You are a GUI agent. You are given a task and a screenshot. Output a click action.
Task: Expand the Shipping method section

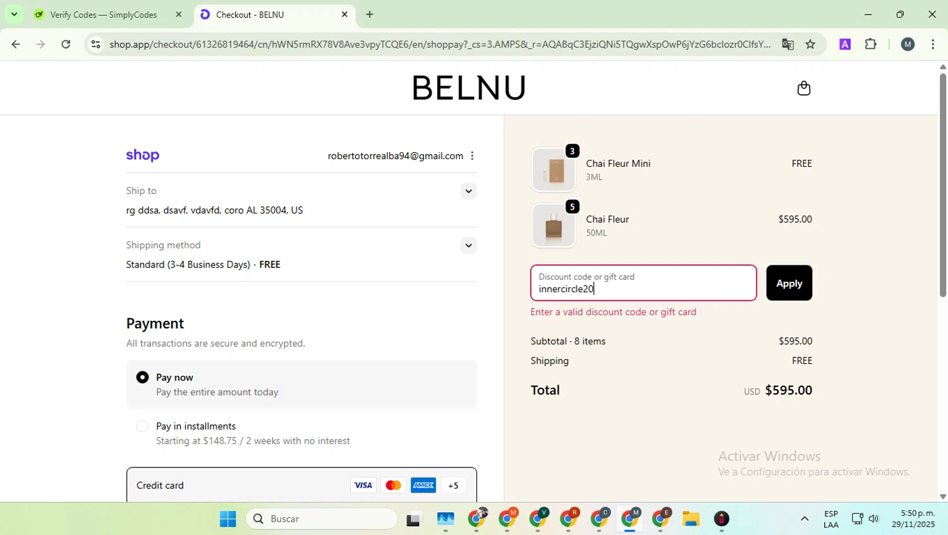pyautogui.click(x=468, y=245)
